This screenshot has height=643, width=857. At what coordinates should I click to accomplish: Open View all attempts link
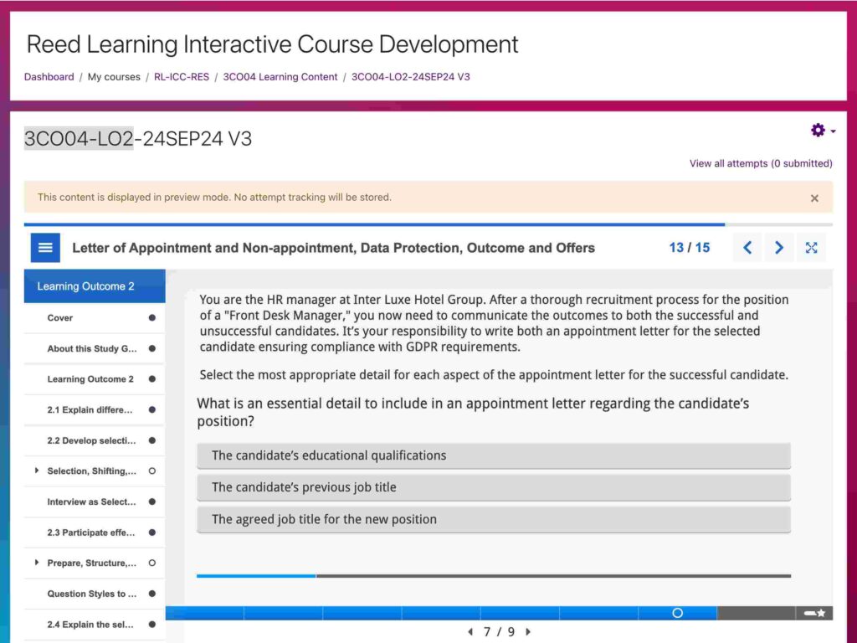[x=760, y=163]
